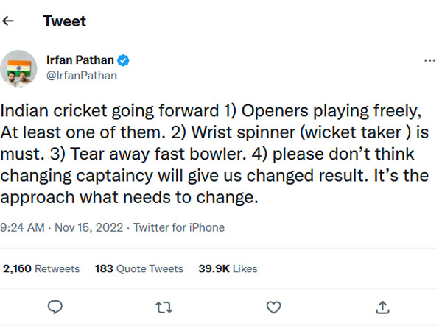
Task: Click the Tweet header title
Action: (x=64, y=21)
